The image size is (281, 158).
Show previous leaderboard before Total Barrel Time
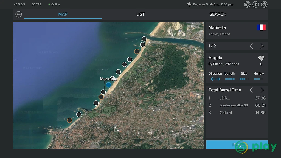coord(251,90)
